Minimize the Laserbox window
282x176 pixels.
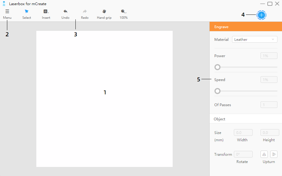263,4
